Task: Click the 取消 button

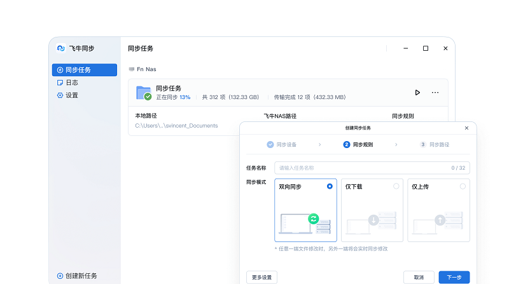Action: pyautogui.click(x=419, y=277)
